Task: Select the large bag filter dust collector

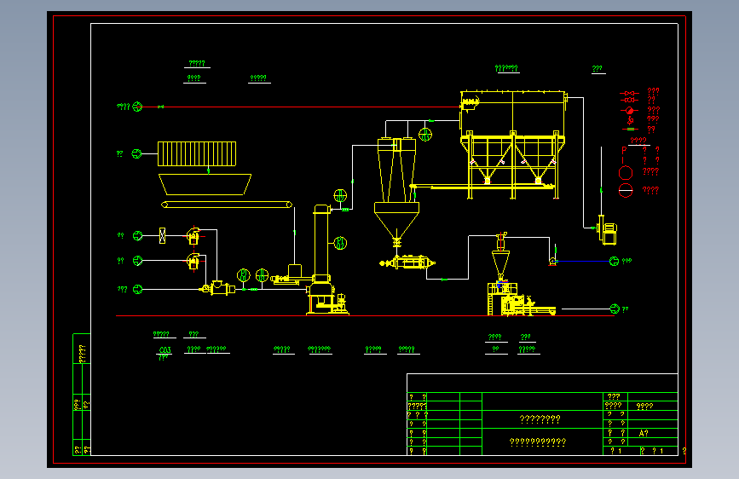Action: (513, 144)
